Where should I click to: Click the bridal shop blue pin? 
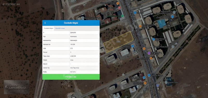pyautogui.click(x=144, y=78)
